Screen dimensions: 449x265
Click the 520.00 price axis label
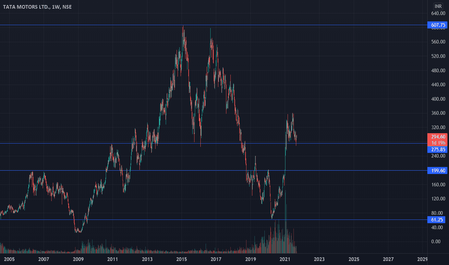438,56
